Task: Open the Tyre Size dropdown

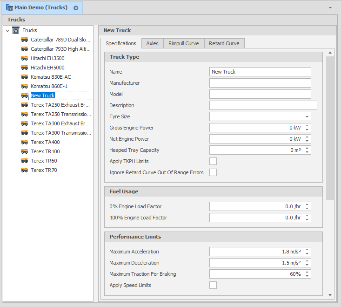Action: click(307, 116)
